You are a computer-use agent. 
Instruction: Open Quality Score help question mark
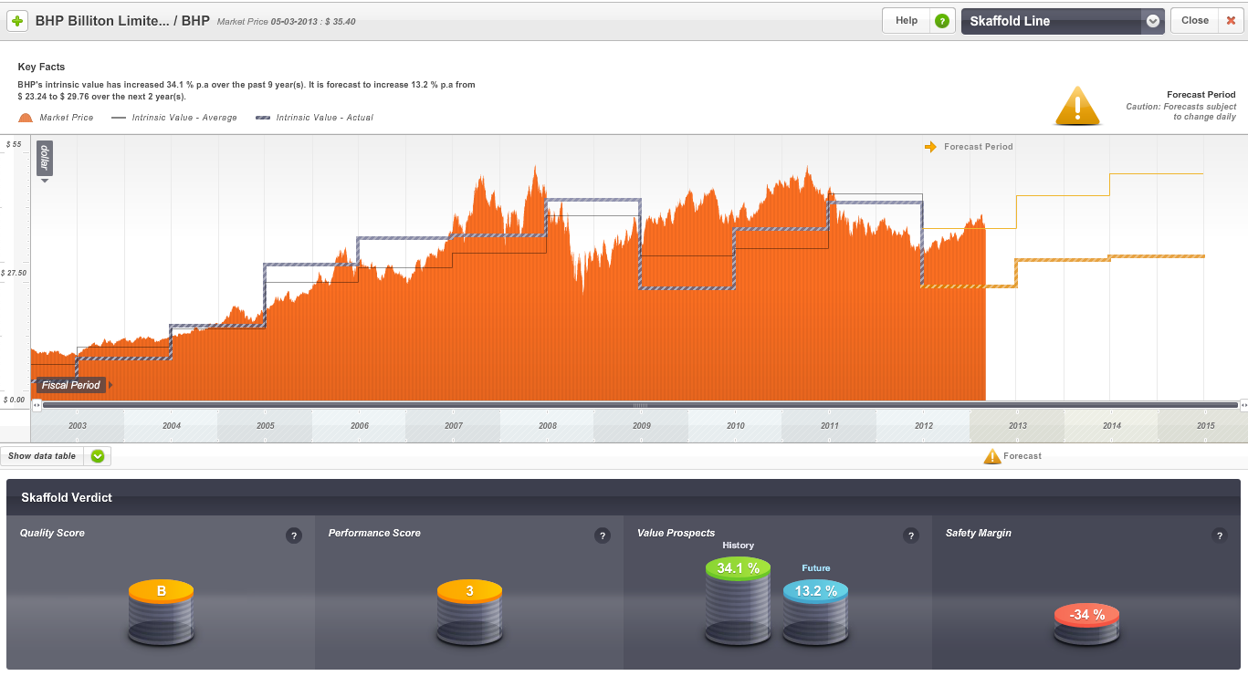[x=294, y=536]
